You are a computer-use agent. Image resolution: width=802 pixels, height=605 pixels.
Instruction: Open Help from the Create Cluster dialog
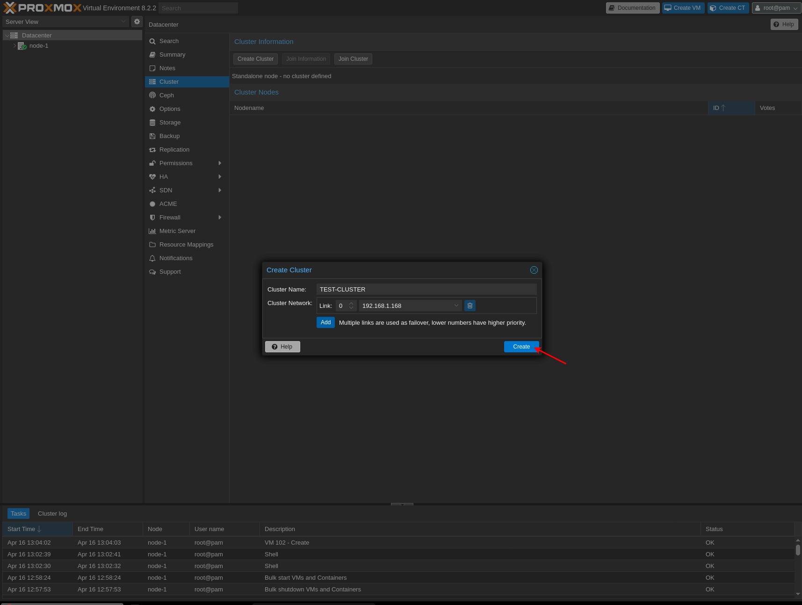tap(282, 347)
